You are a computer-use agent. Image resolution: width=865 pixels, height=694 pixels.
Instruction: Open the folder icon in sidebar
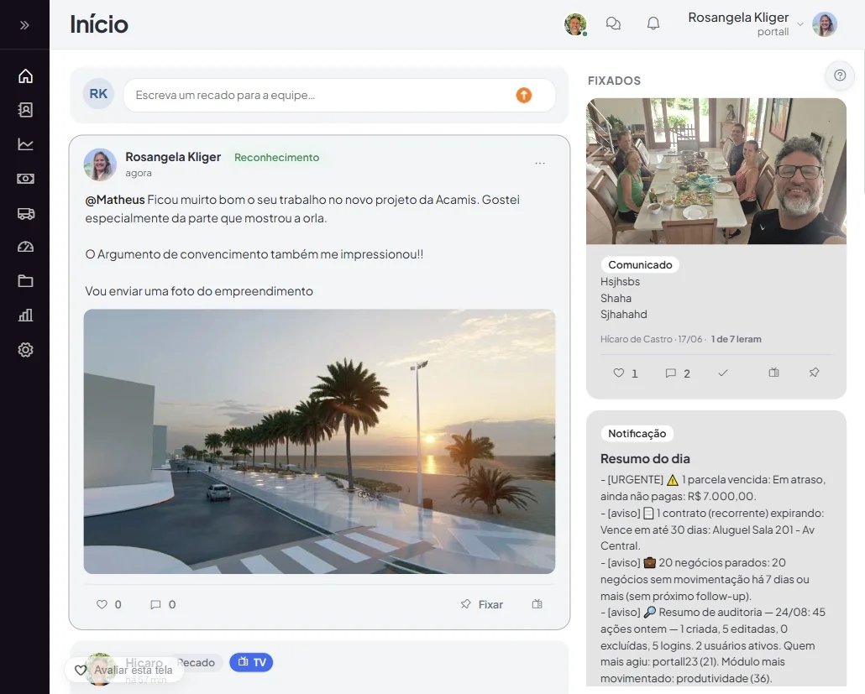[x=25, y=281]
